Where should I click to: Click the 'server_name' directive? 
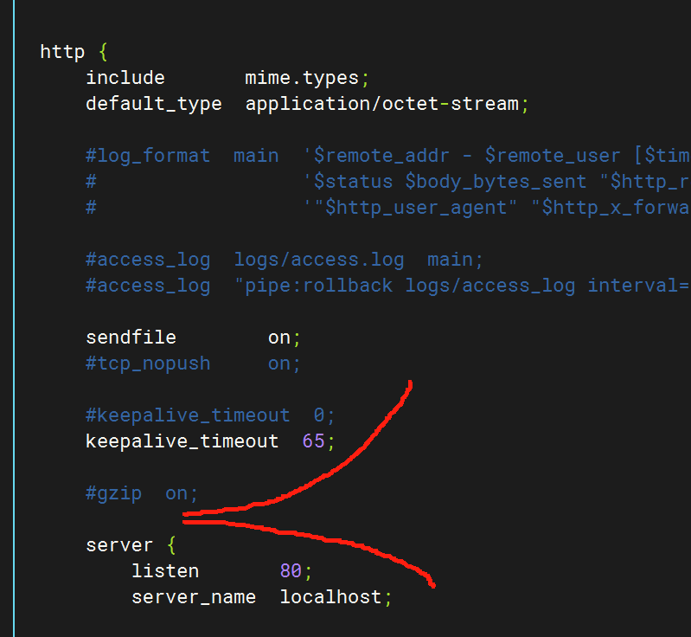194,598
